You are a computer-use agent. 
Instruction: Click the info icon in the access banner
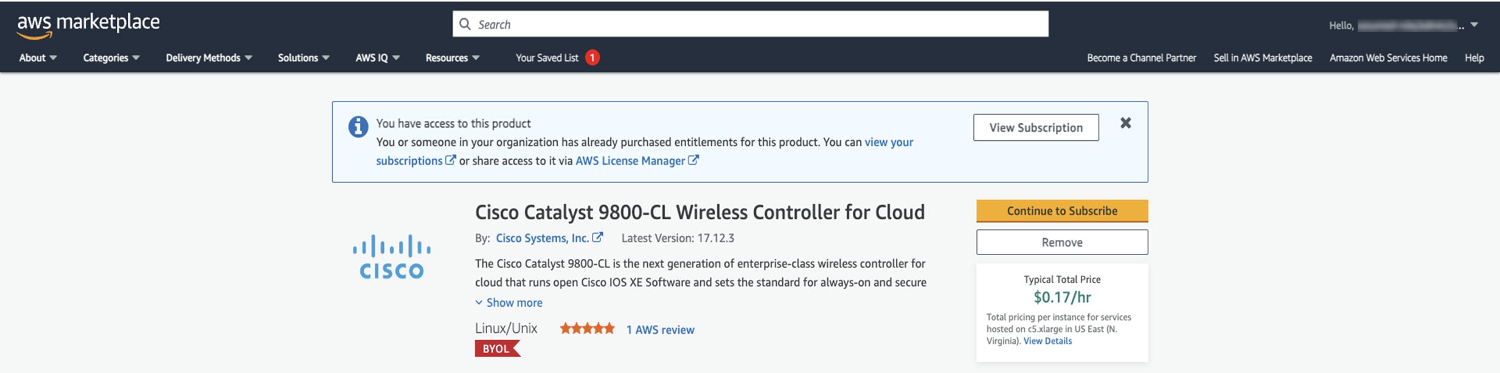358,127
